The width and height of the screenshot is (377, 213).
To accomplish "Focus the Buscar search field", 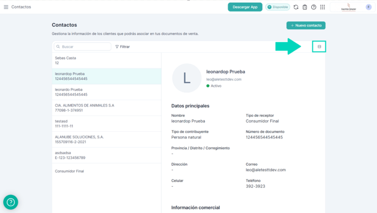I will [x=82, y=47].
